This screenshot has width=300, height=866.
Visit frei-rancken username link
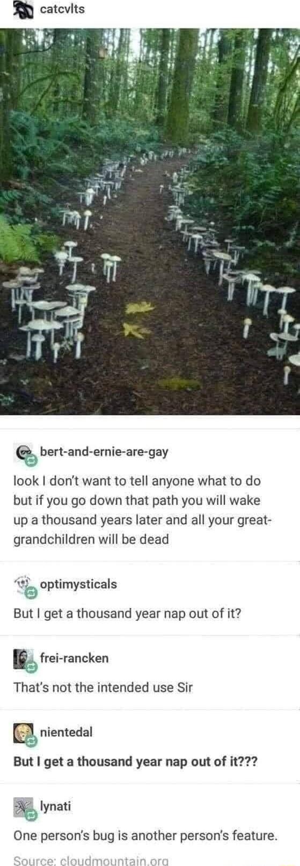(x=74, y=658)
